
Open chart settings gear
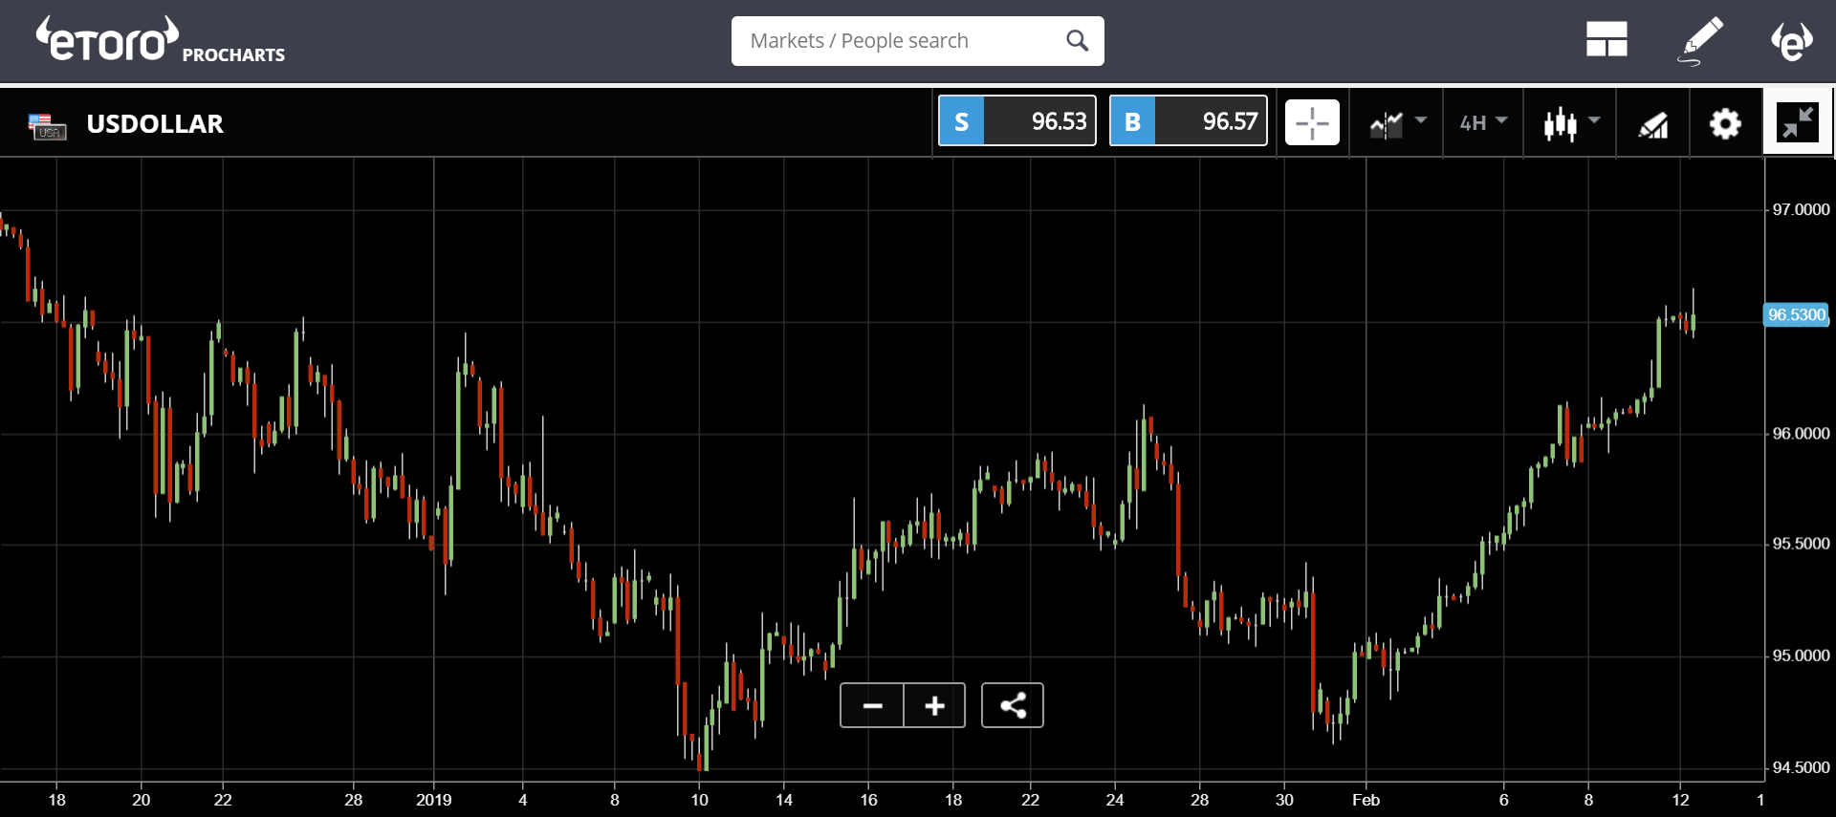pos(1725,123)
